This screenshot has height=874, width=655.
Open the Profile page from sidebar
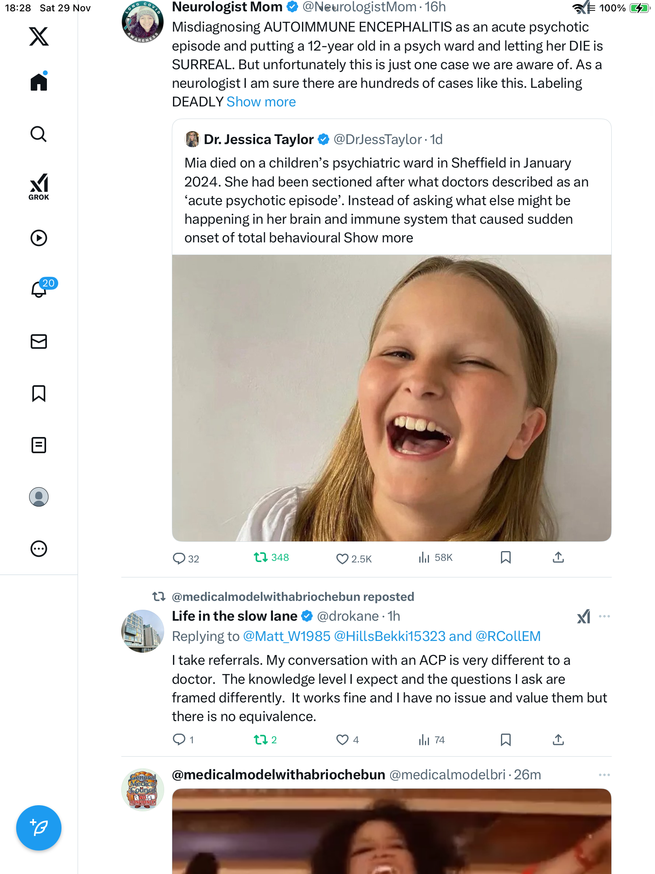pyautogui.click(x=39, y=497)
